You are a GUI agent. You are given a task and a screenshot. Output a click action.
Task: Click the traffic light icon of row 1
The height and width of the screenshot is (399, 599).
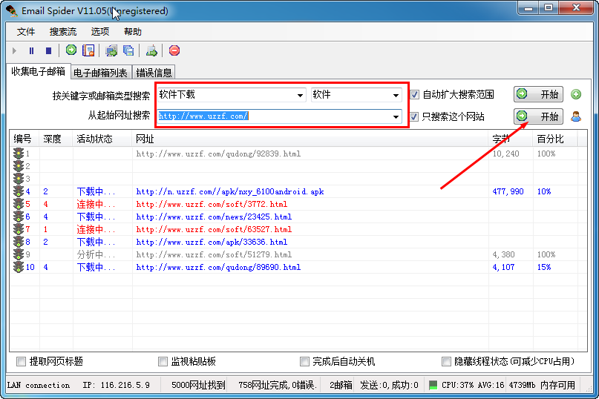[19, 154]
